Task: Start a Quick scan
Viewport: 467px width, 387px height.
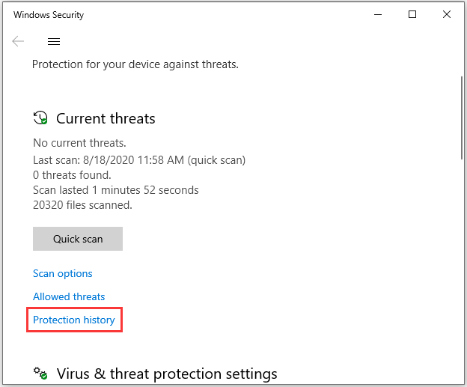Action: click(x=78, y=239)
